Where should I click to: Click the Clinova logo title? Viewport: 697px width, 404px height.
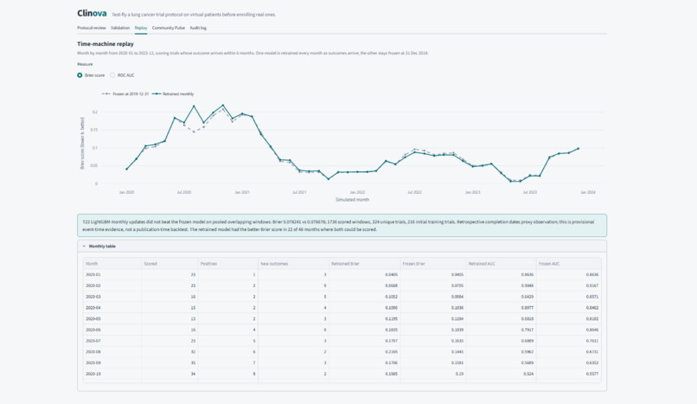tap(92, 14)
